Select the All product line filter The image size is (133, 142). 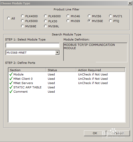pos(9,18)
